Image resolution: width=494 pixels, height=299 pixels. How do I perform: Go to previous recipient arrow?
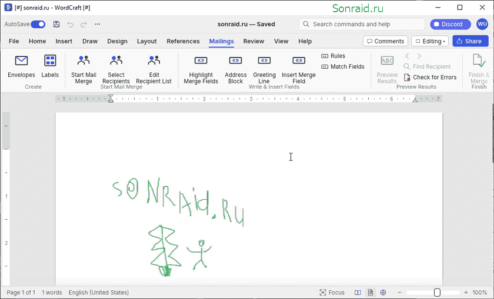point(407,56)
